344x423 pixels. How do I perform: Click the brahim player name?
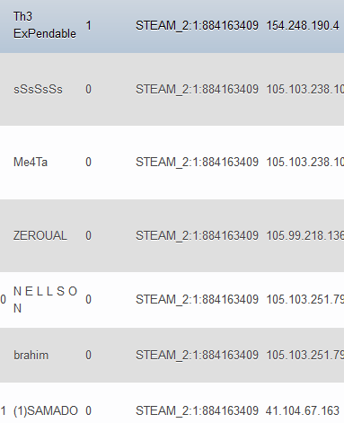(31, 355)
